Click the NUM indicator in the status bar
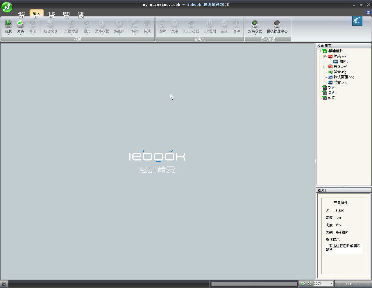The image size is (372, 288). pos(349,284)
